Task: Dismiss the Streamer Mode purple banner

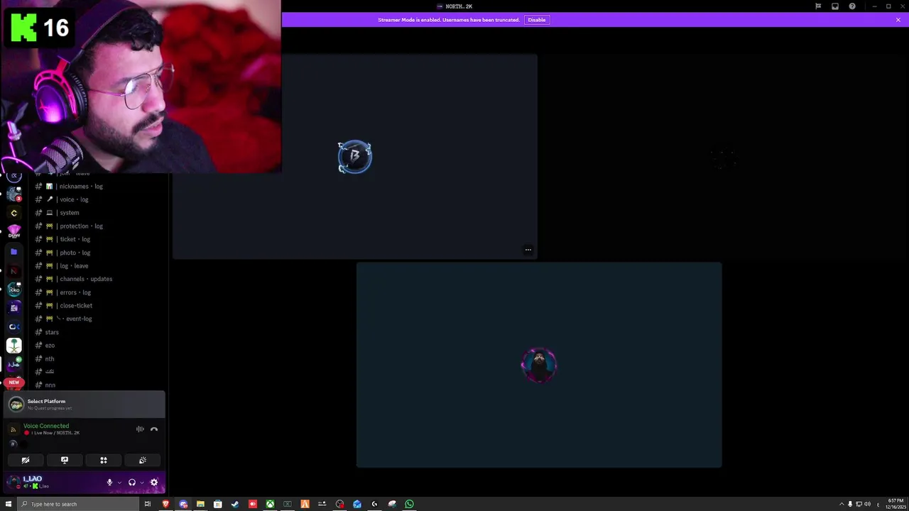Action: point(898,20)
